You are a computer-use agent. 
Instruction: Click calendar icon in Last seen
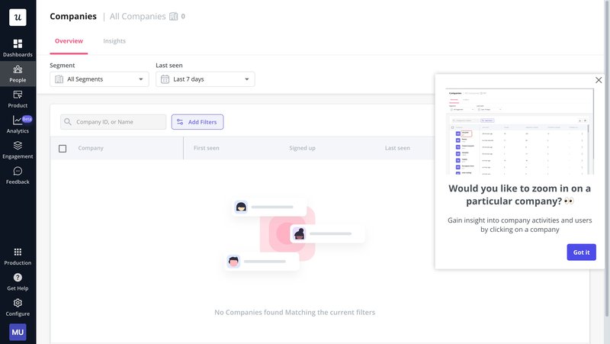tap(165, 79)
